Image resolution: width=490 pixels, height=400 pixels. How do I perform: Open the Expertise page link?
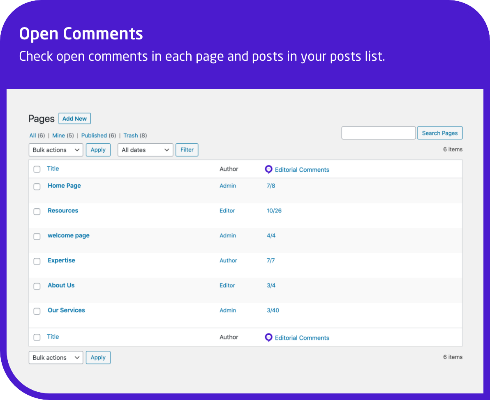click(61, 260)
